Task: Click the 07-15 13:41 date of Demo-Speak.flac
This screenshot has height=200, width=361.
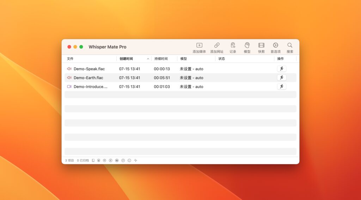Action: click(129, 69)
